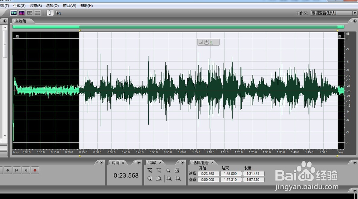This screenshot has height=199, width=358.
Task: Zoom to right edge of selection
Action: (159, 179)
